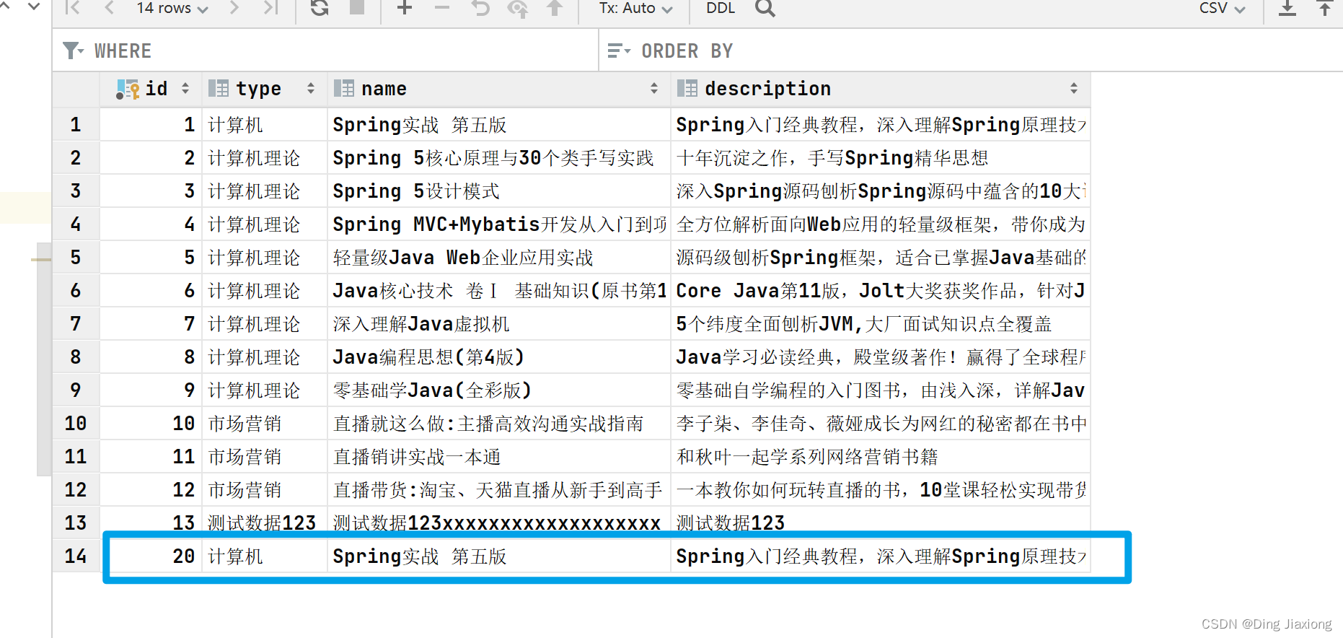Open the Tx: Auto transaction mode dropdown
Screen dimensions: 1343x638
pyautogui.click(x=635, y=8)
